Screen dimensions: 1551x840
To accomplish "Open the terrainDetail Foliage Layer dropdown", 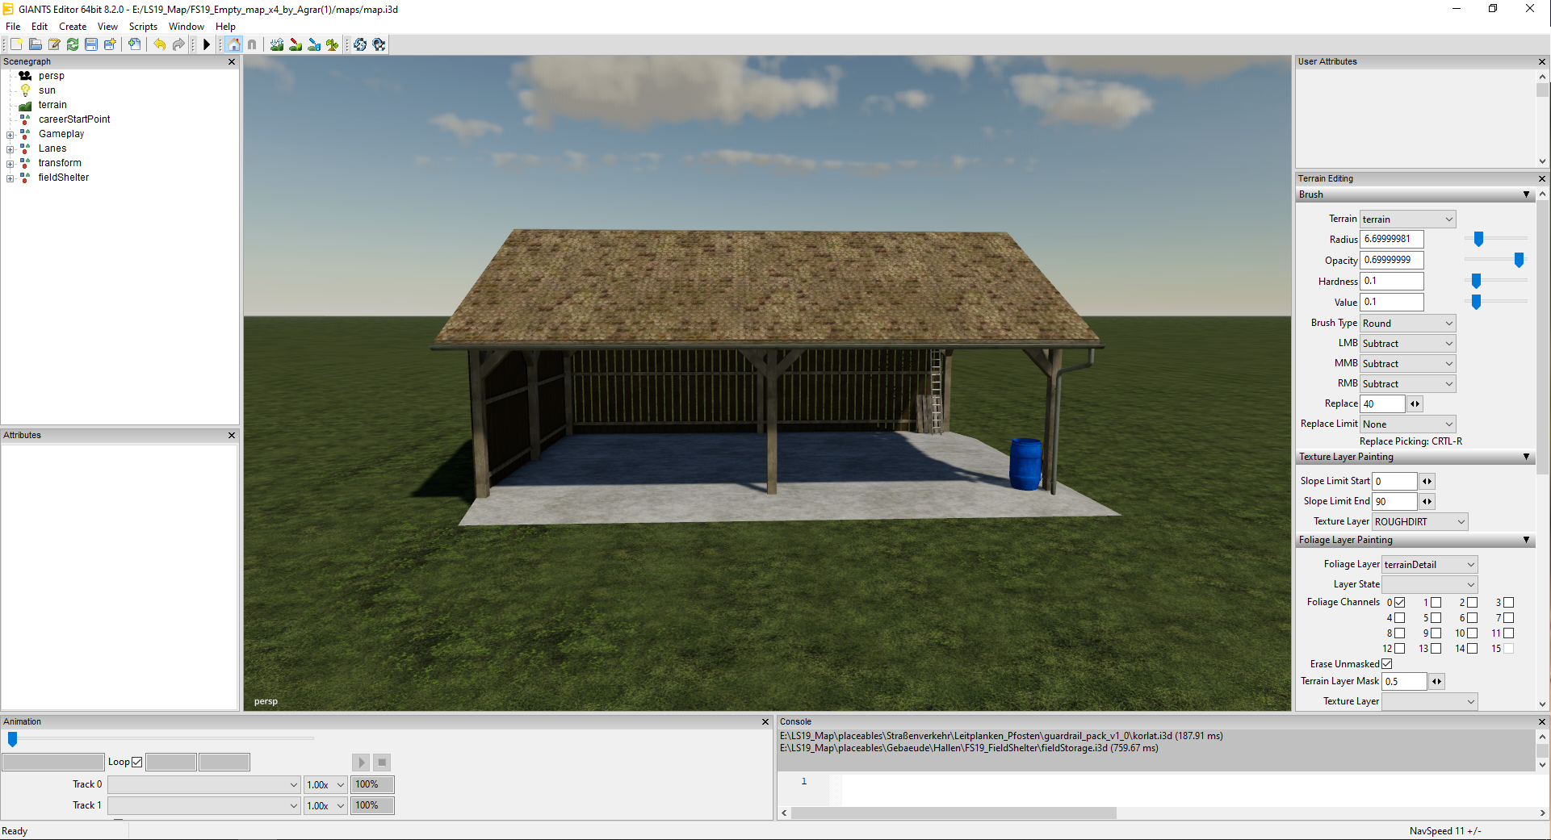I will (1430, 565).
